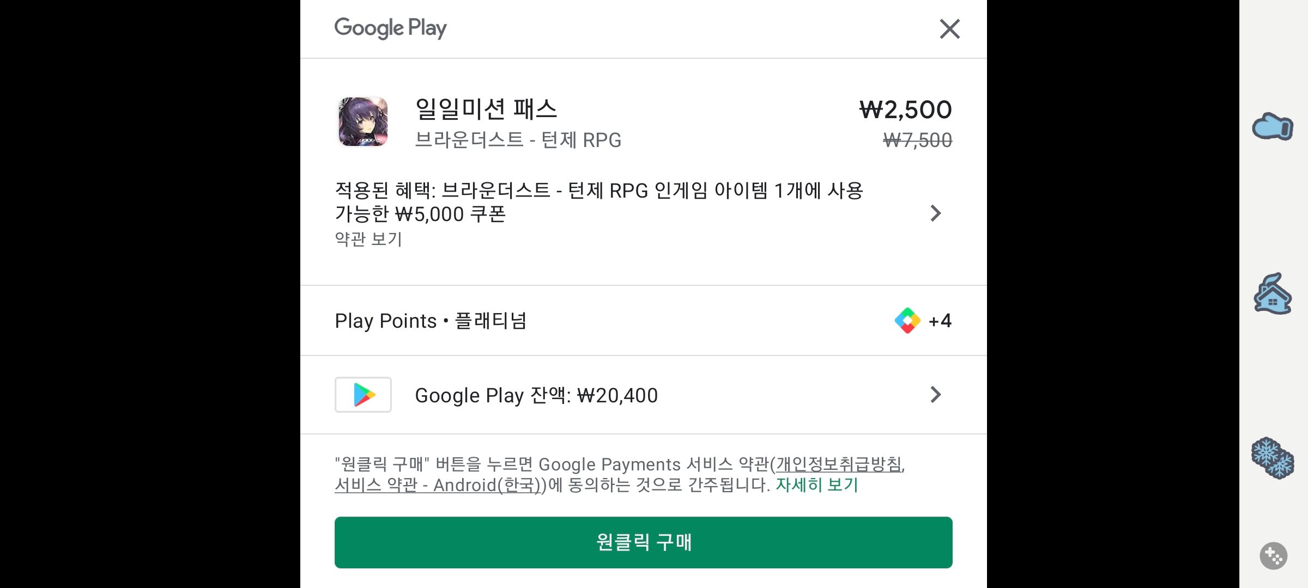Select the snowy house icon on the right edge
Viewport: 1308px width, 588px height.
1274,294
